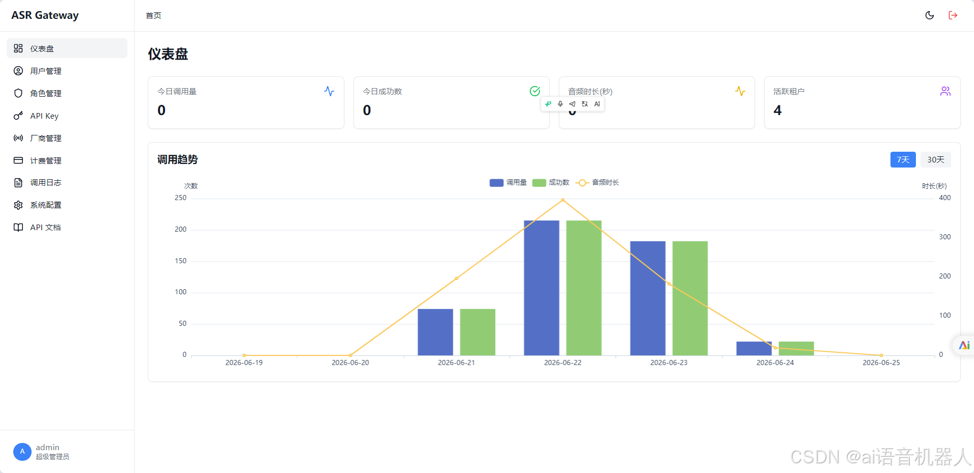Click the microphone icon in floating toolbar
Viewport: 974px width, 473px height.
[560, 104]
